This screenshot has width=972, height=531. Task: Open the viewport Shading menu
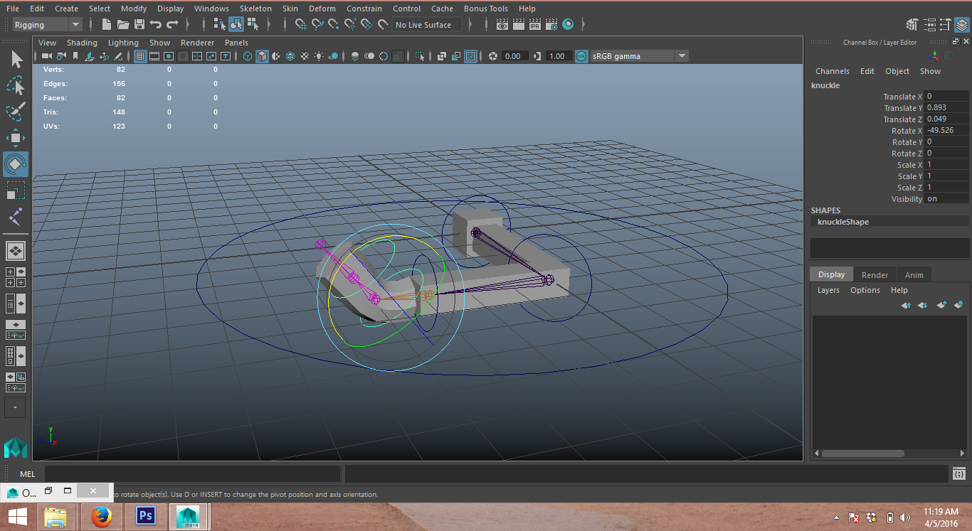(82, 43)
